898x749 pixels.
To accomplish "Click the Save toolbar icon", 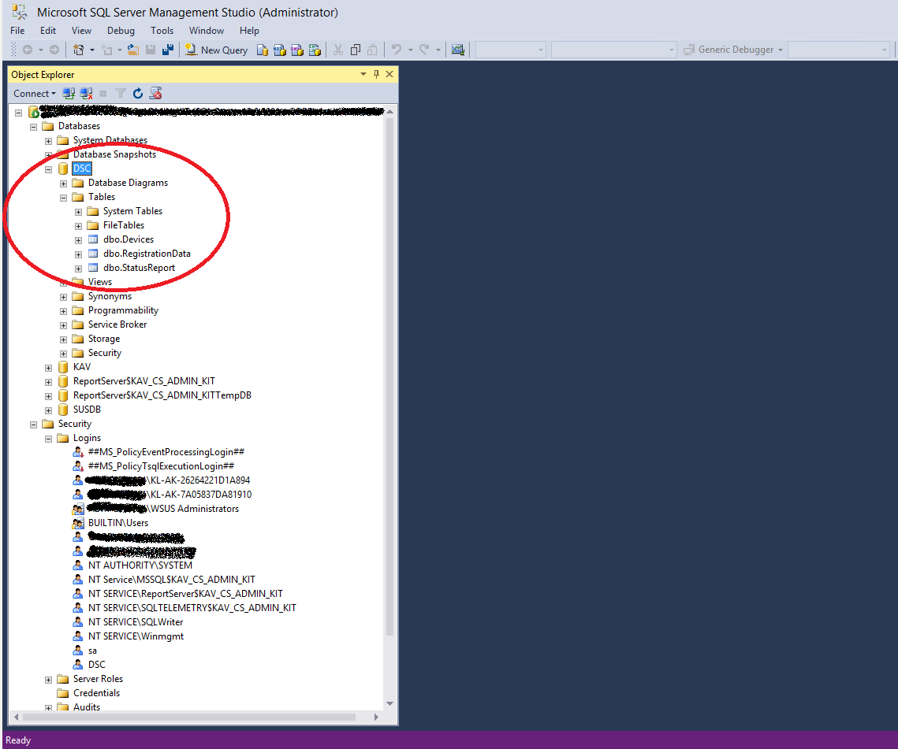I will (150, 50).
